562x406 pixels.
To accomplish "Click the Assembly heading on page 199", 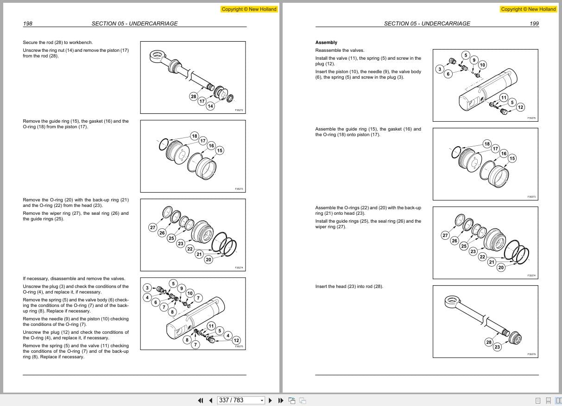I will point(326,42).
